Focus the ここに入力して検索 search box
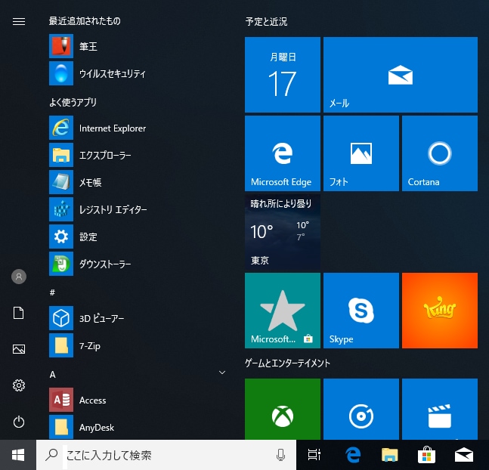Screen dimensions: 489x470 coord(166,455)
